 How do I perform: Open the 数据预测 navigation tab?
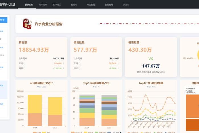pos(109,5)
